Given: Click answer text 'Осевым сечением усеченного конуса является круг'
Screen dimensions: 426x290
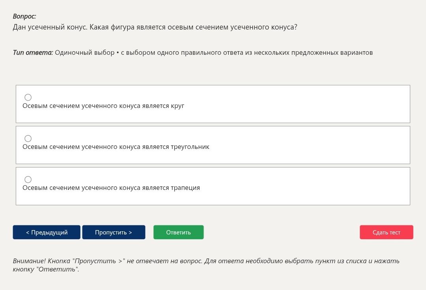Looking at the screenshot, I should coord(103,106).
